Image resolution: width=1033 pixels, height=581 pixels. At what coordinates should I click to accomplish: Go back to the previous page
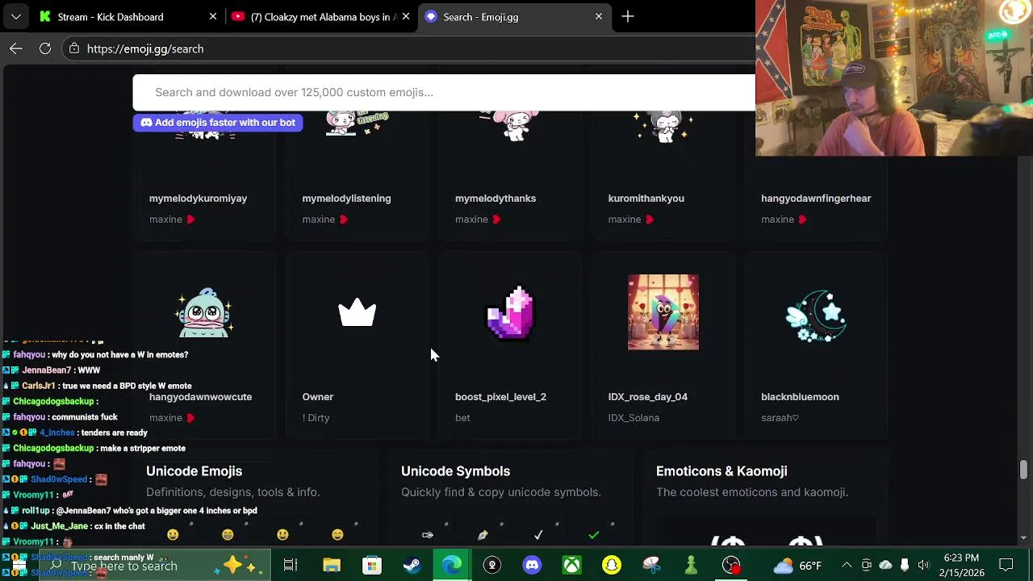pyautogui.click(x=16, y=48)
